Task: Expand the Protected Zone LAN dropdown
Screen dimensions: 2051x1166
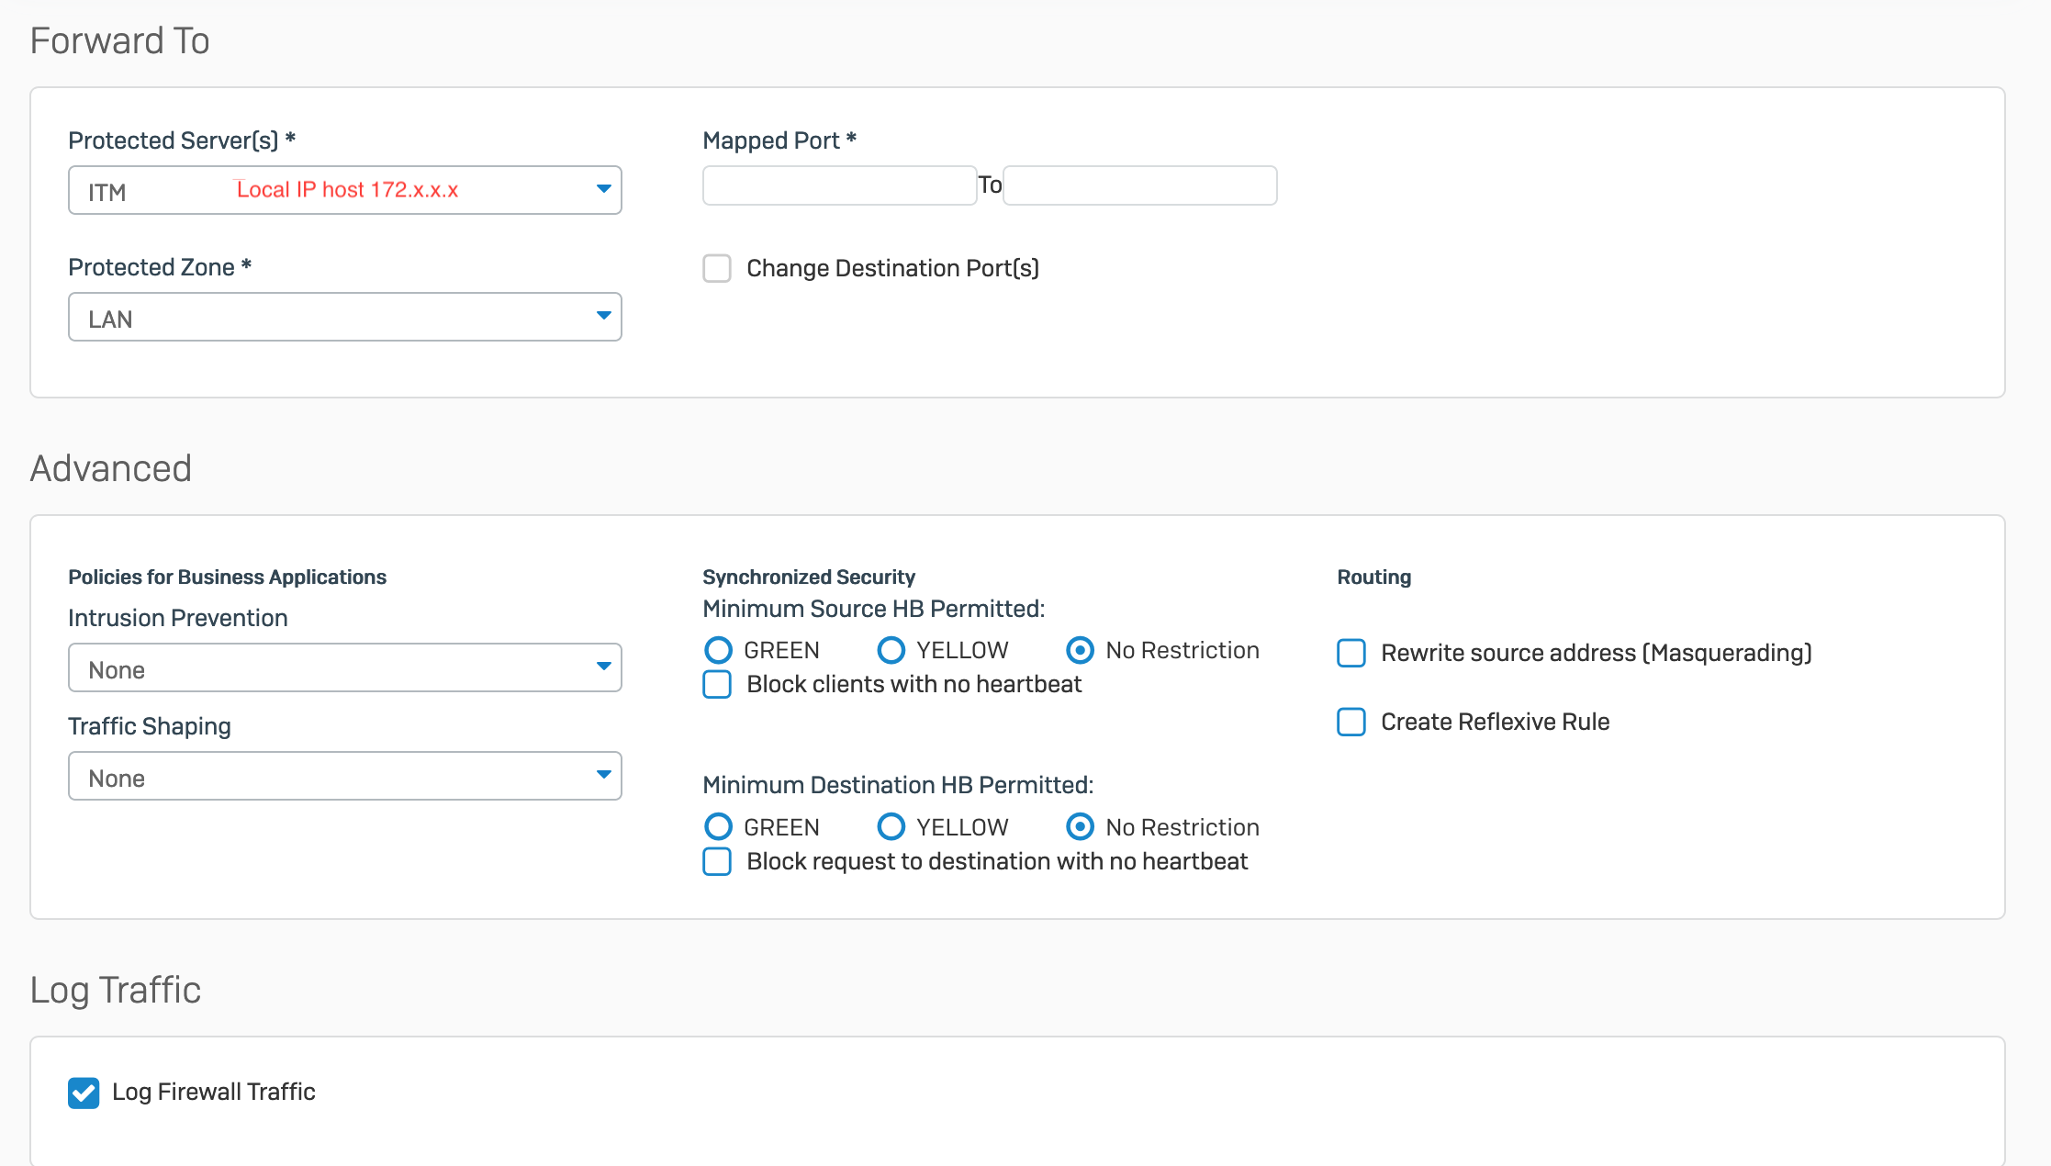Action: click(x=344, y=318)
